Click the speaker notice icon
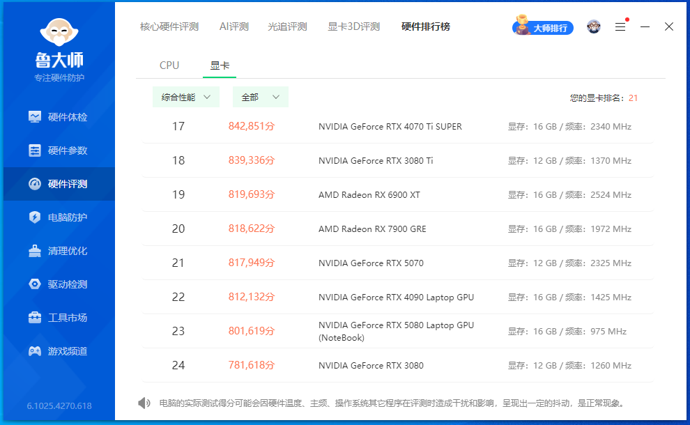 pyautogui.click(x=144, y=403)
